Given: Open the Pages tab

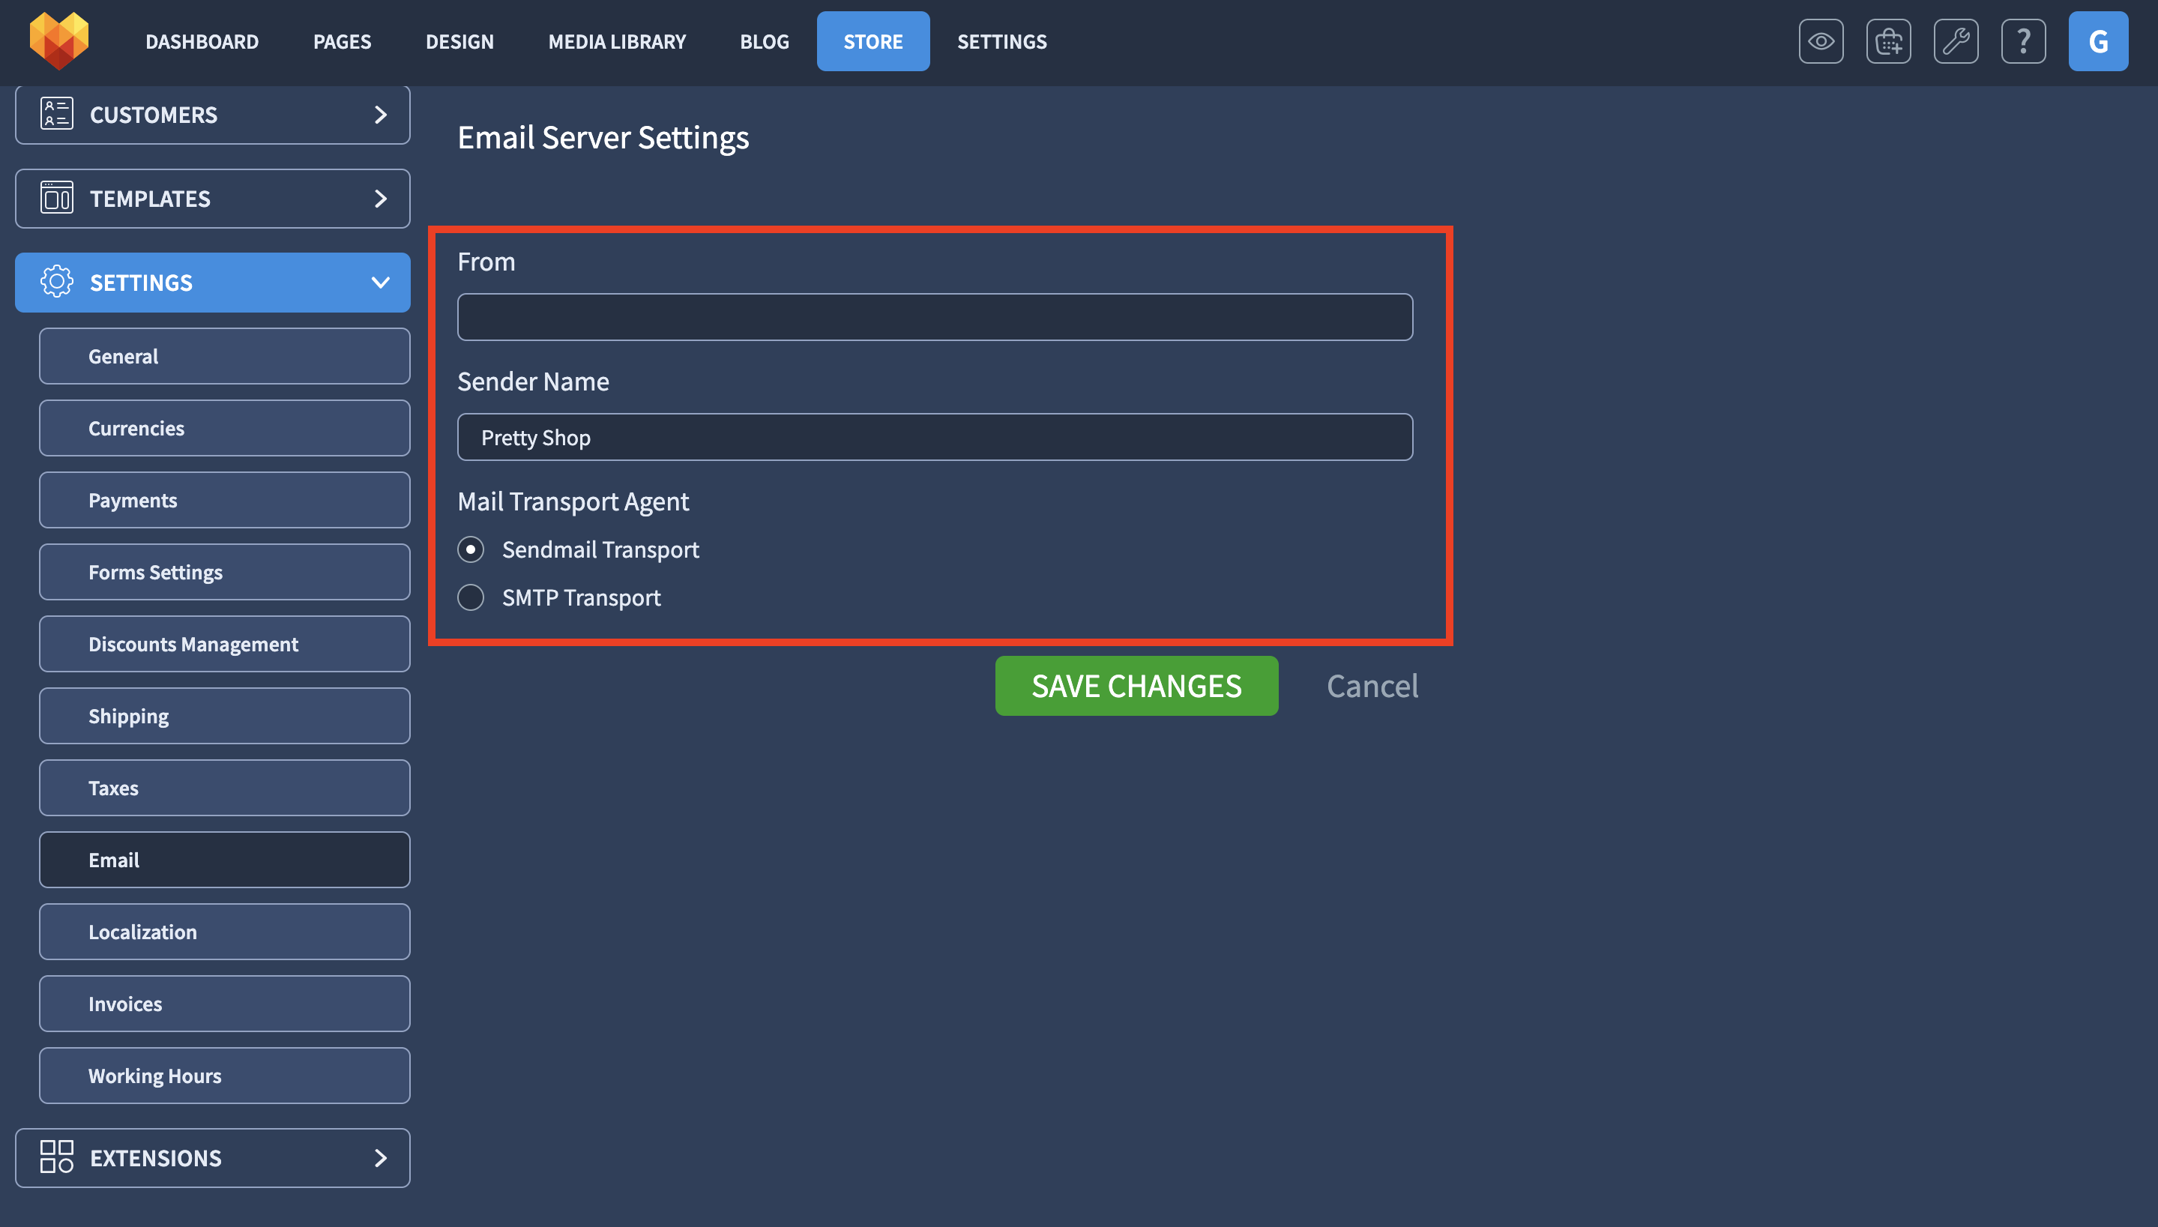Looking at the screenshot, I should tap(342, 41).
